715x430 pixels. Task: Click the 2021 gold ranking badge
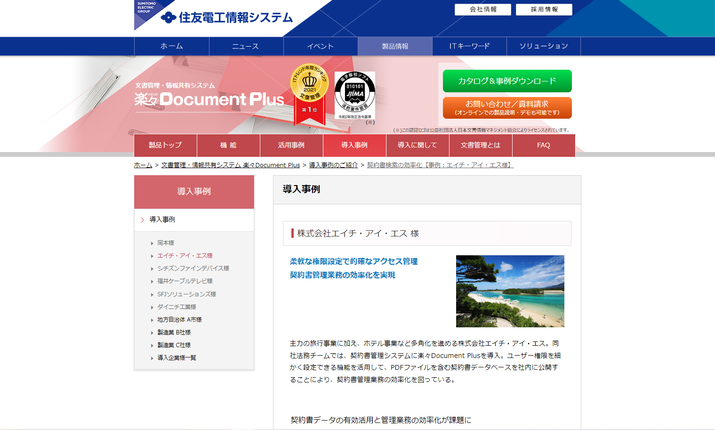[309, 94]
